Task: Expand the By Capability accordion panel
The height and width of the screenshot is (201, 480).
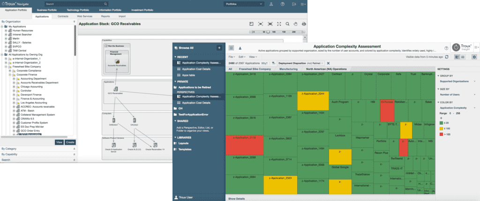Action: click(x=38, y=154)
